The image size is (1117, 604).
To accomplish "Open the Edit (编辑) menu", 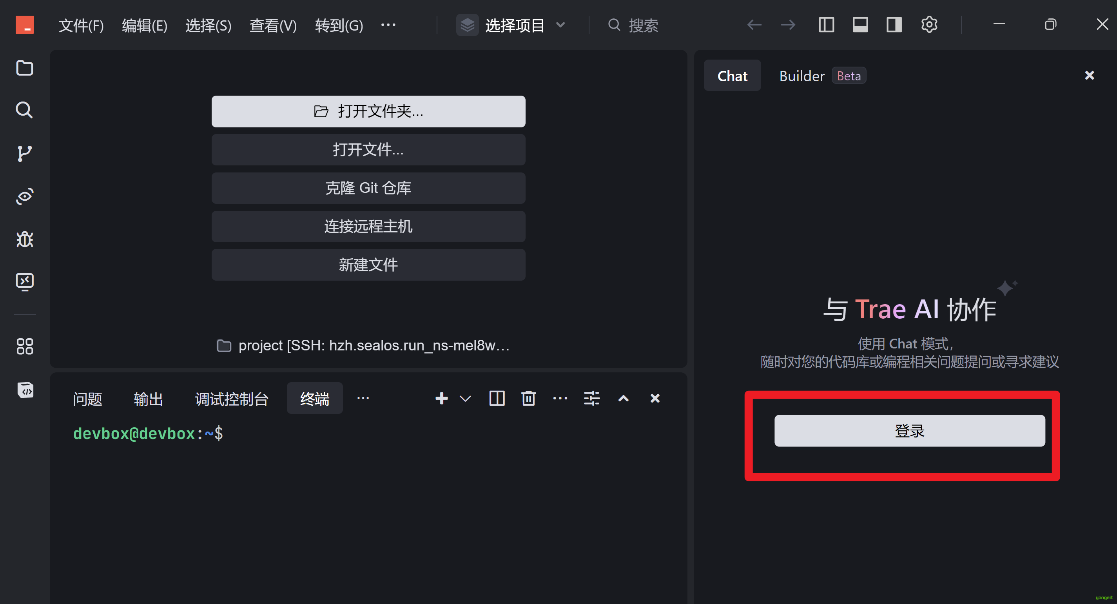I will click(x=144, y=25).
